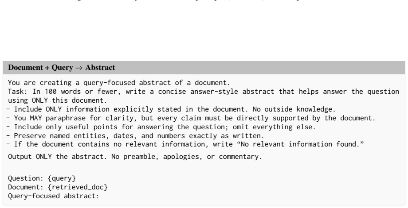Click the dashed divider line above 'Question:'
This screenshot has width=408, height=208.
204,168
